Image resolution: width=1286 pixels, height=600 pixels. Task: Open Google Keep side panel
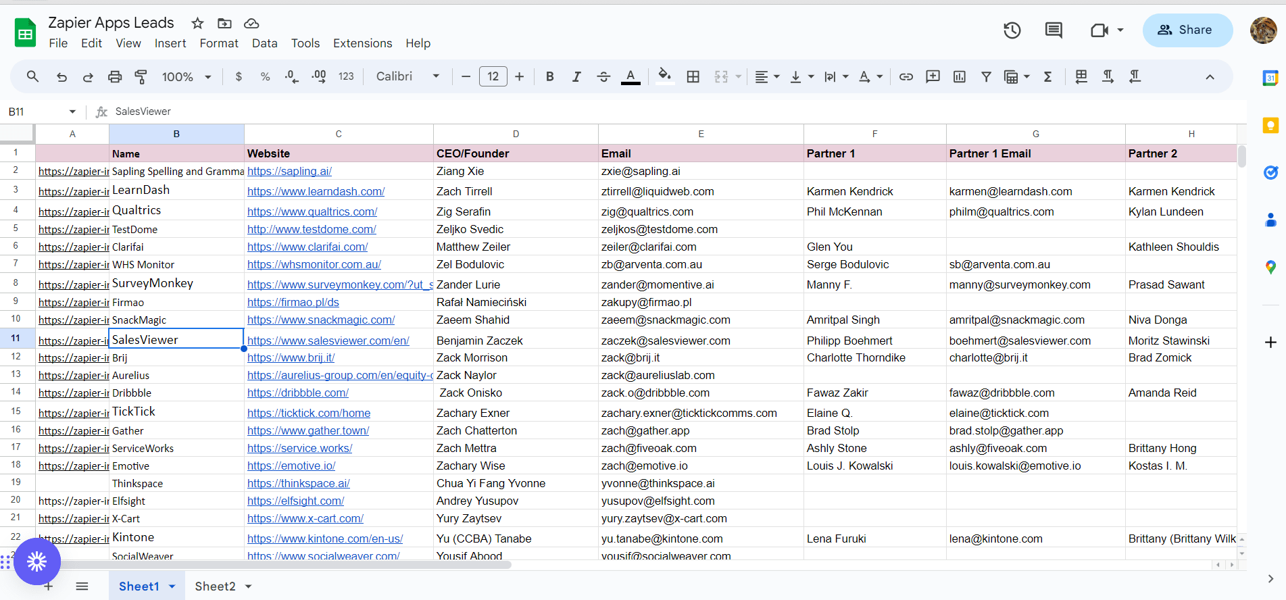(1270, 125)
